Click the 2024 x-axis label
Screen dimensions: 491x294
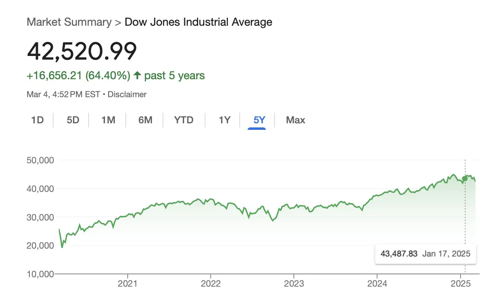pos(377,284)
